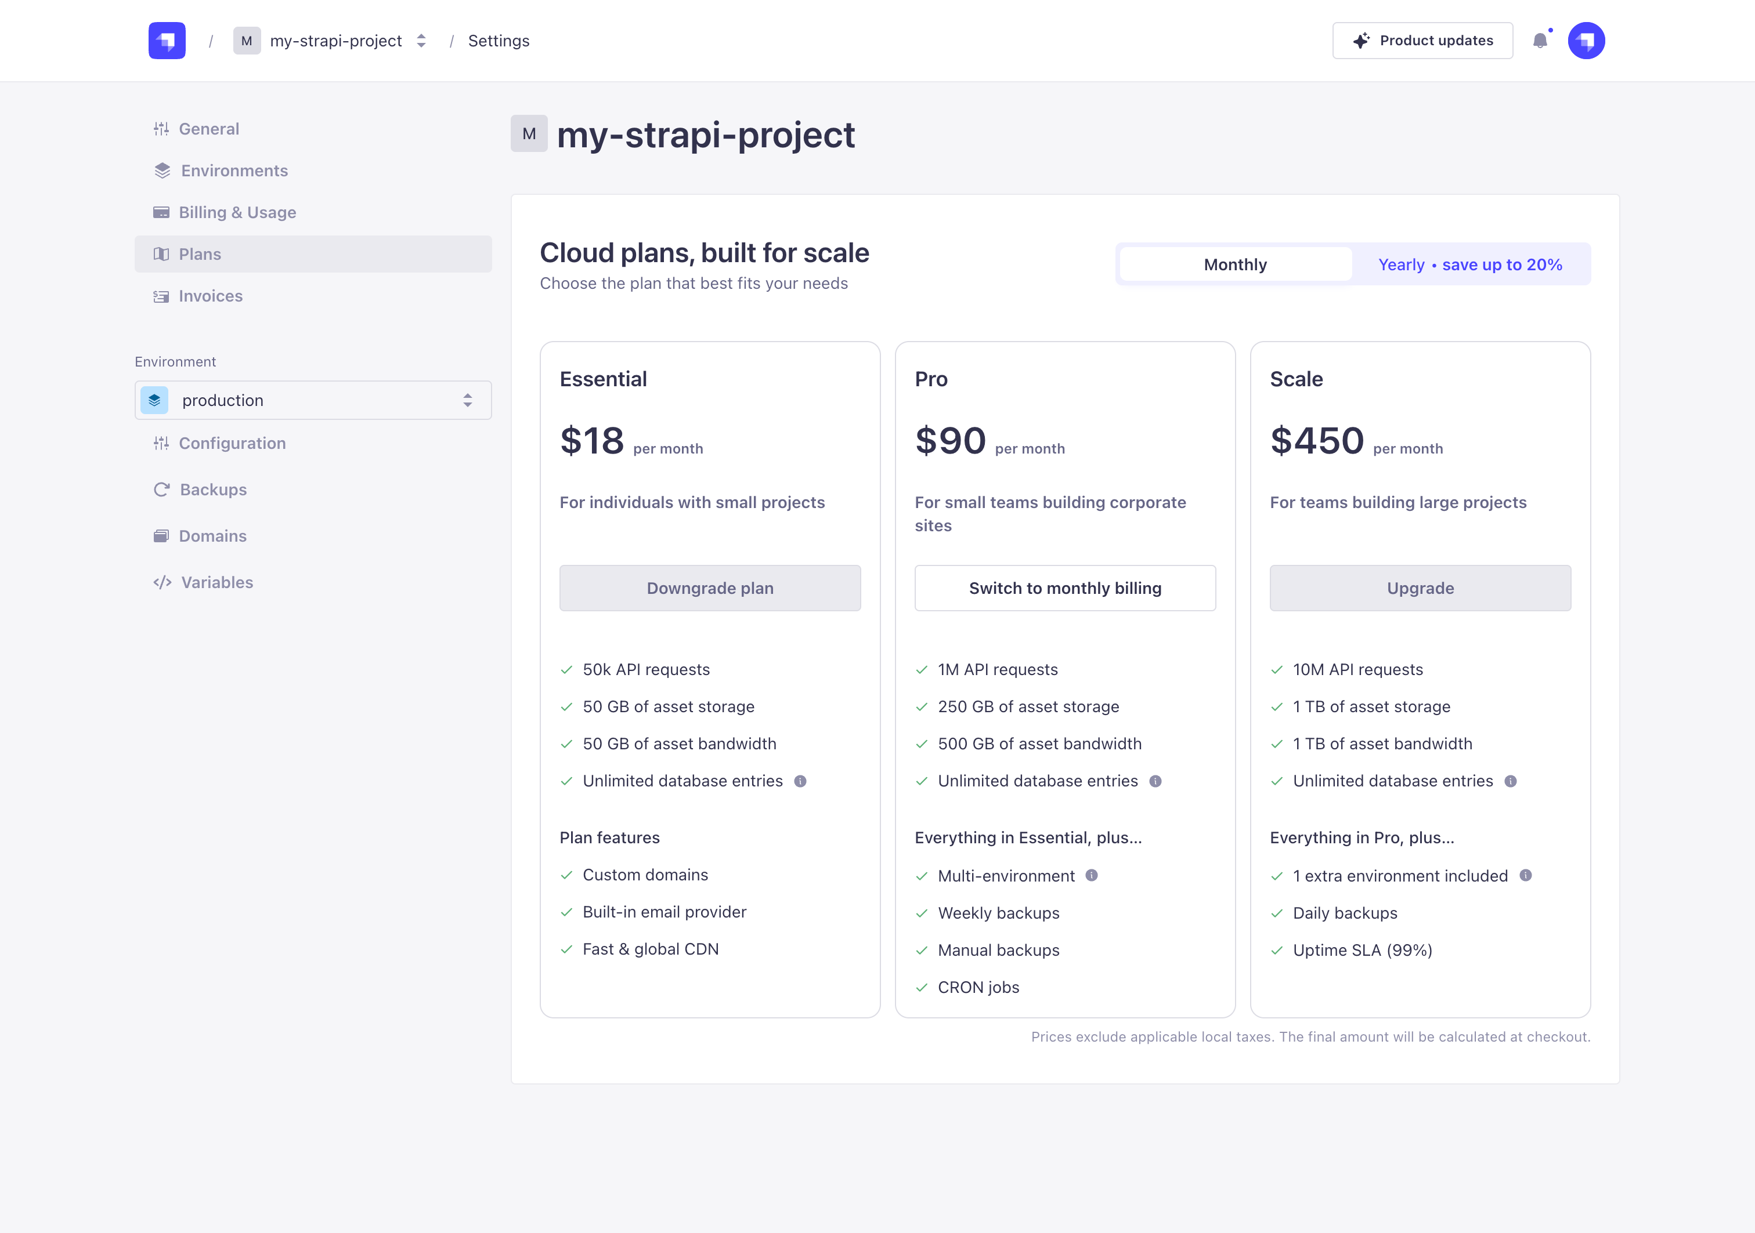Click the Variables code icon

coord(162,582)
